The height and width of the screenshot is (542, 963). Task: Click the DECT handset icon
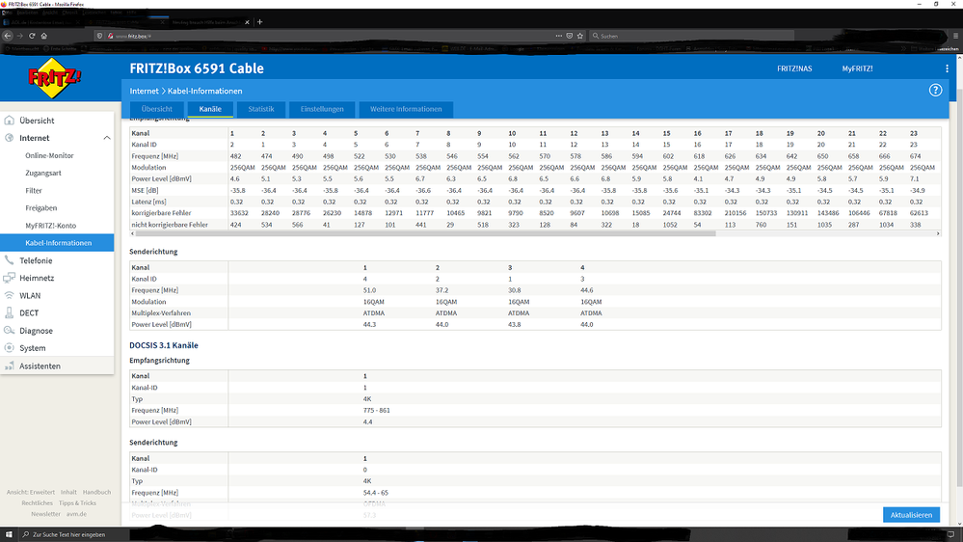point(10,312)
